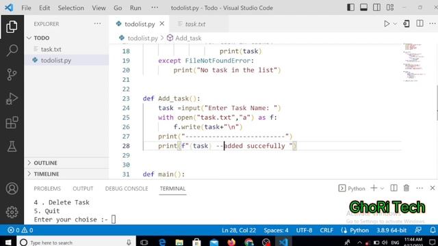438x246 pixels.
Task: Customize layout icon in title bar
Action: click(x=389, y=8)
